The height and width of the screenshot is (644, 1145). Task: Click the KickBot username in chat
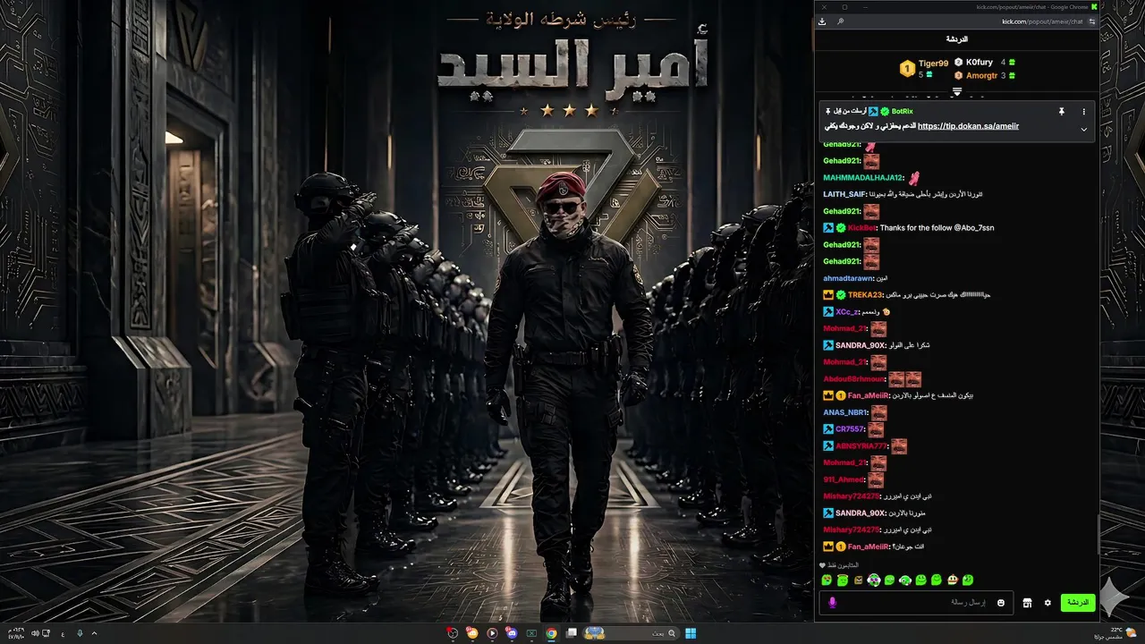click(x=862, y=228)
